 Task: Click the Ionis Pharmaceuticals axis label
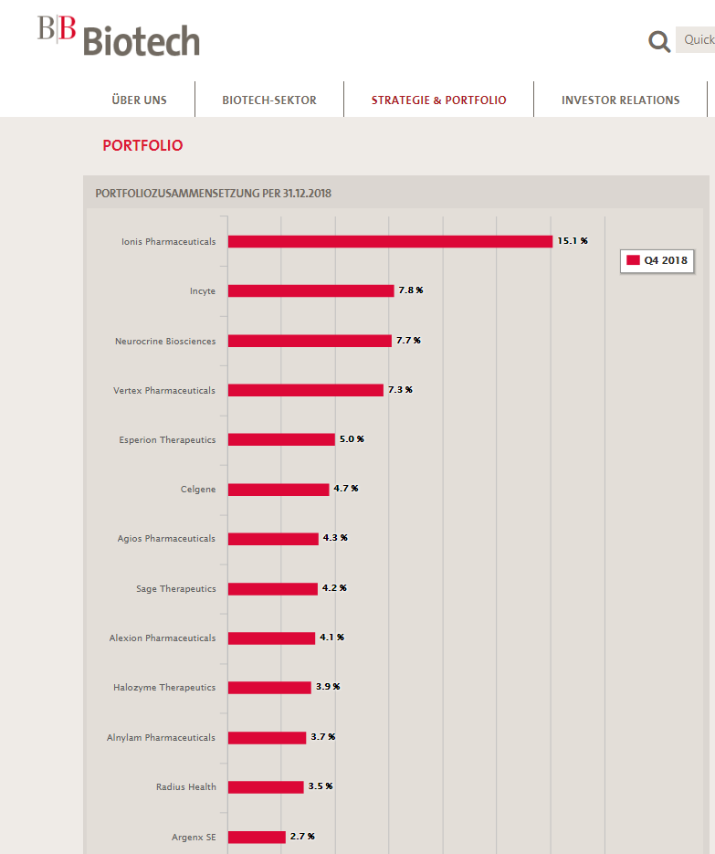point(168,242)
